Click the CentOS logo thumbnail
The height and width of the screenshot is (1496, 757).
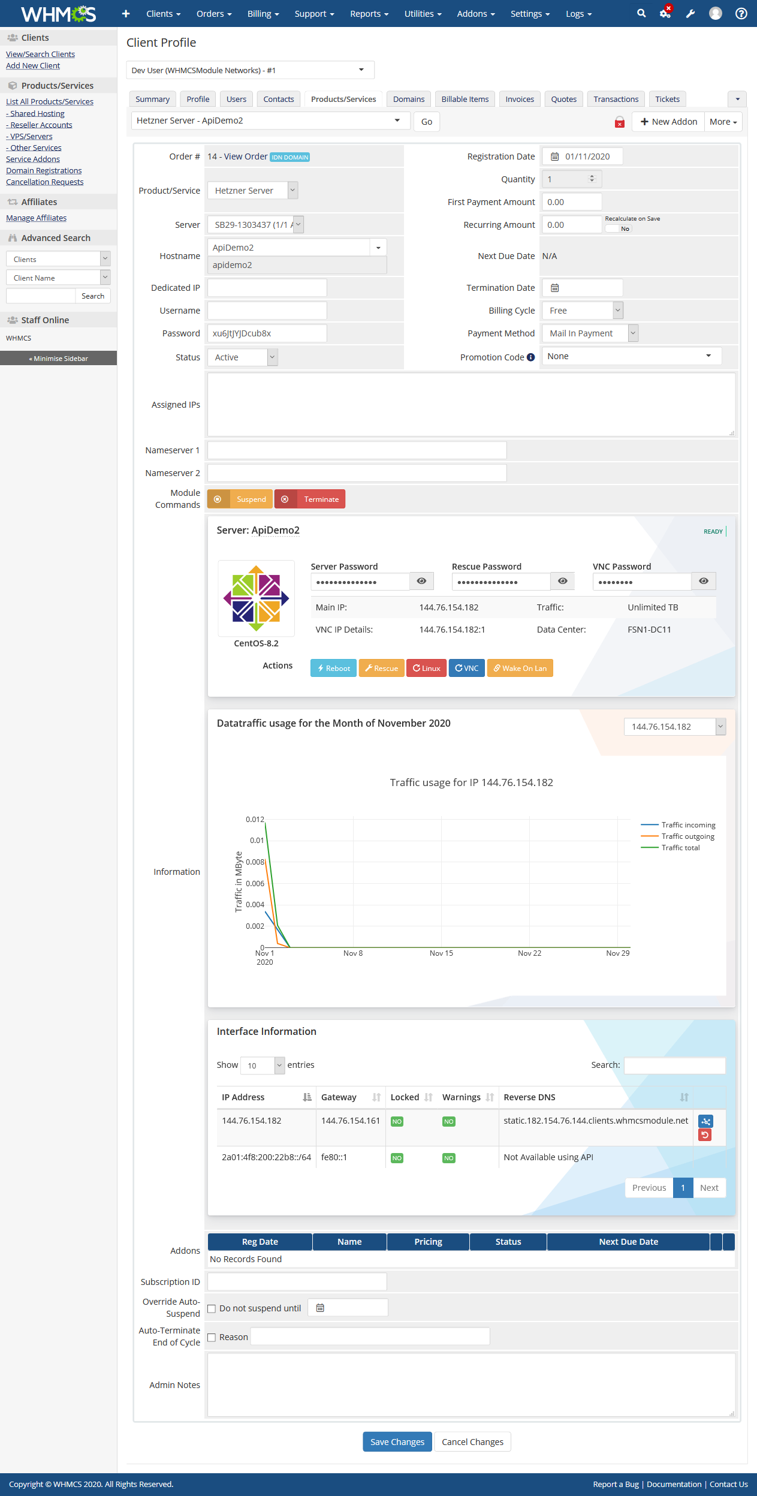(257, 598)
